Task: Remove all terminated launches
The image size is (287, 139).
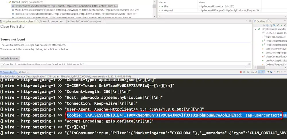Action: tap(248, 72)
